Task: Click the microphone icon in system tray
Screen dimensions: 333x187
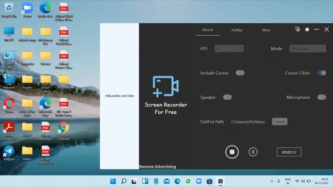Action: [278, 181]
